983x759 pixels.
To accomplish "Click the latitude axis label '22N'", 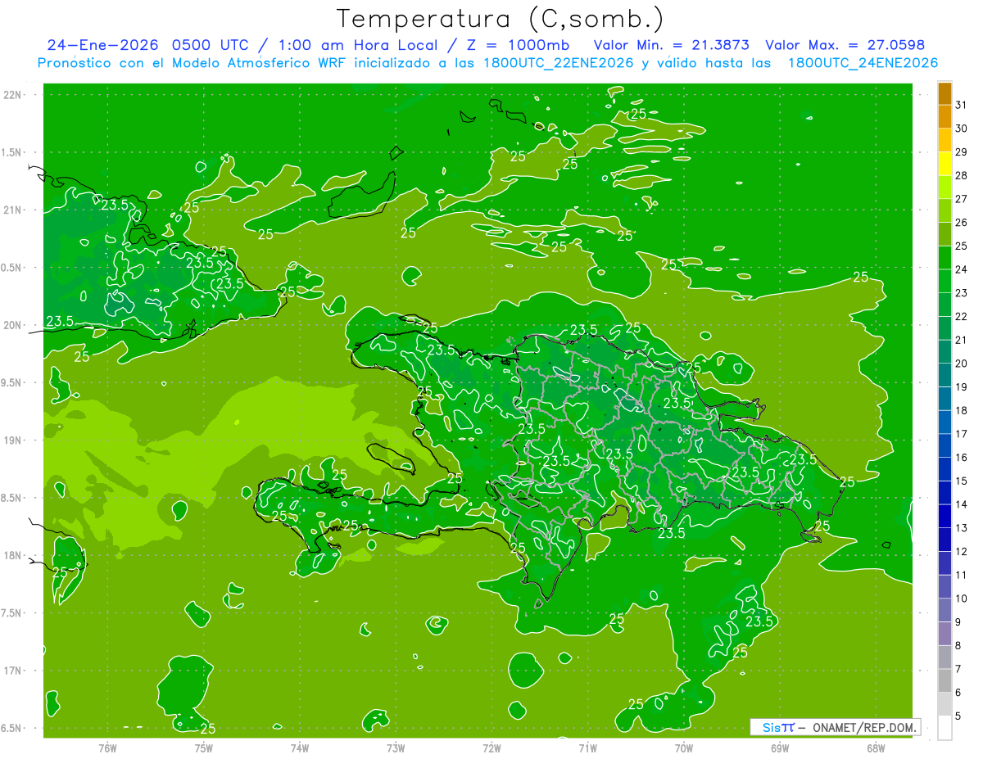I will click(12, 95).
